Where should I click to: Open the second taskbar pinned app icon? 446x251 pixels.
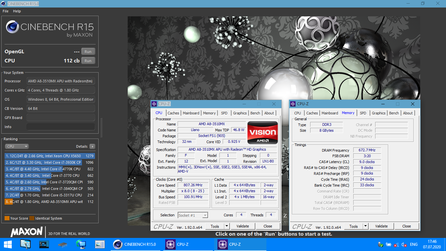[25, 244]
